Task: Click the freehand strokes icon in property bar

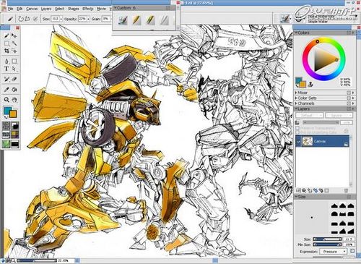Action: tap(21, 19)
